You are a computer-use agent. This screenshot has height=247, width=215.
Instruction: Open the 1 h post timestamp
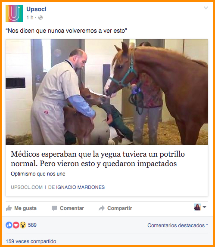[30, 18]
